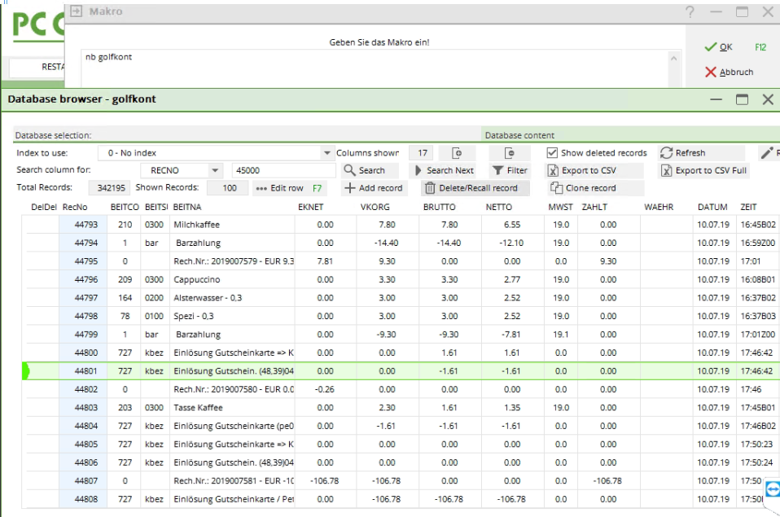Image resolution: width=780 pixels, height=517 pixels.
Task: Select record row 44803 Tasse Kaffee
Action: click(x=196, y=407)
